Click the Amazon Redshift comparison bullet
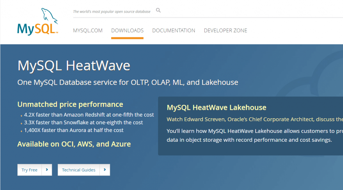The image size is (343, 190). pos(89,115)
